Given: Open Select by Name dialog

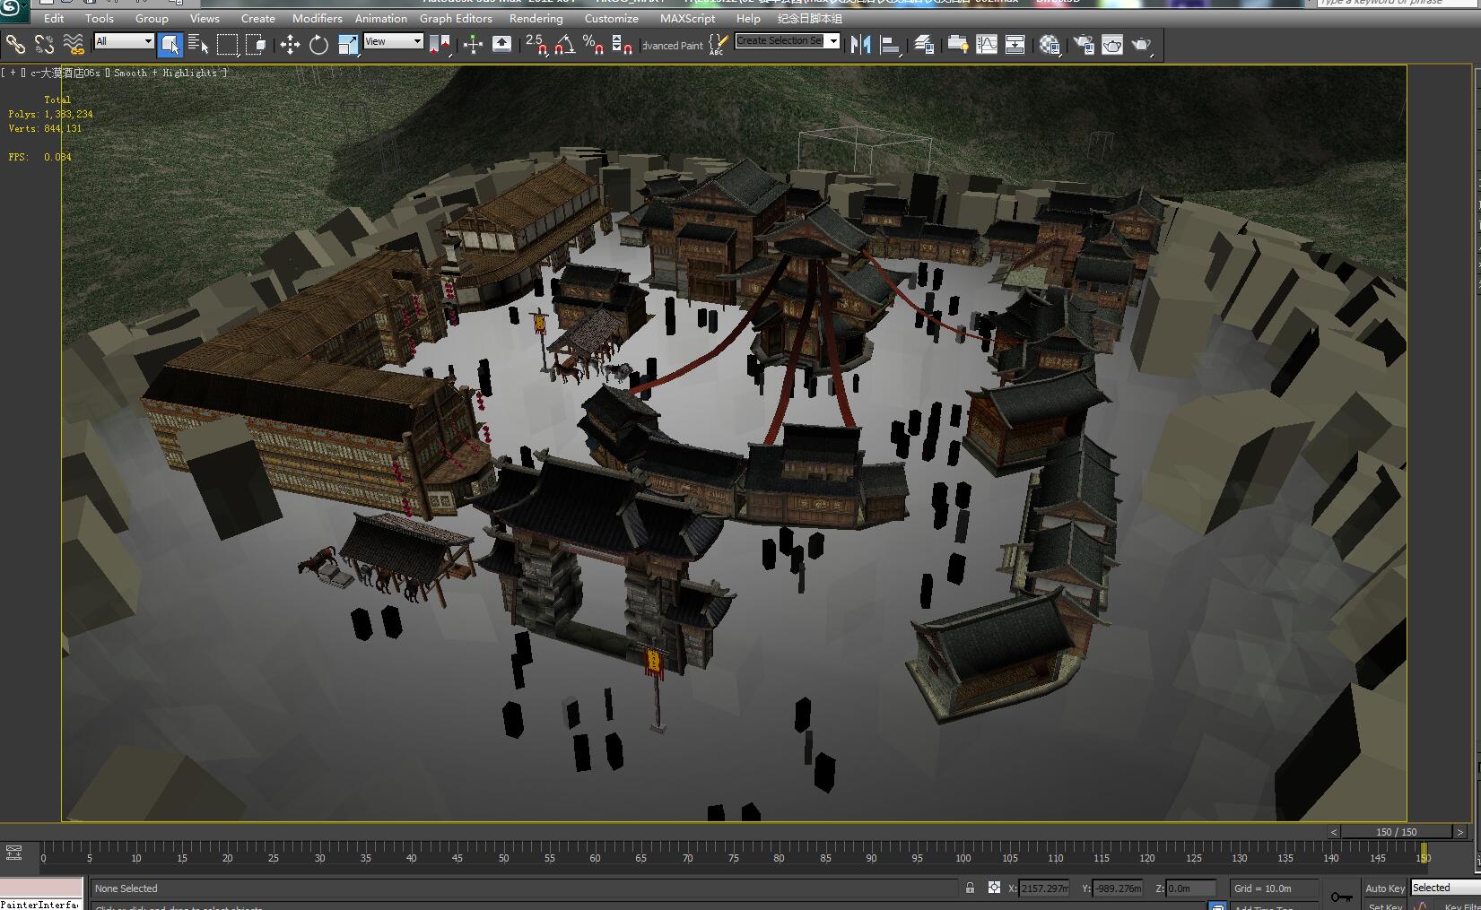Looking at the screenshot, I should tap(198, 44).
